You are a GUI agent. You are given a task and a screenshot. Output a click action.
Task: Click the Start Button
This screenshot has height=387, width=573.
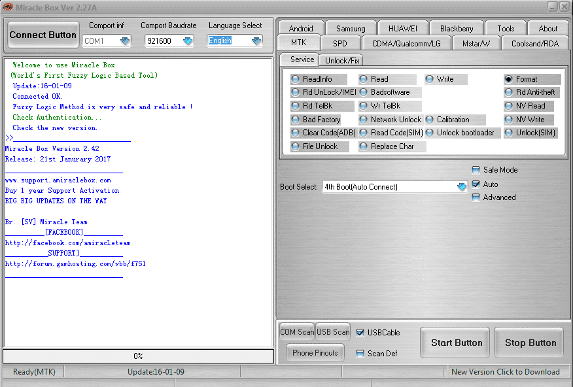pyautogui.click(x=455, y=343)
